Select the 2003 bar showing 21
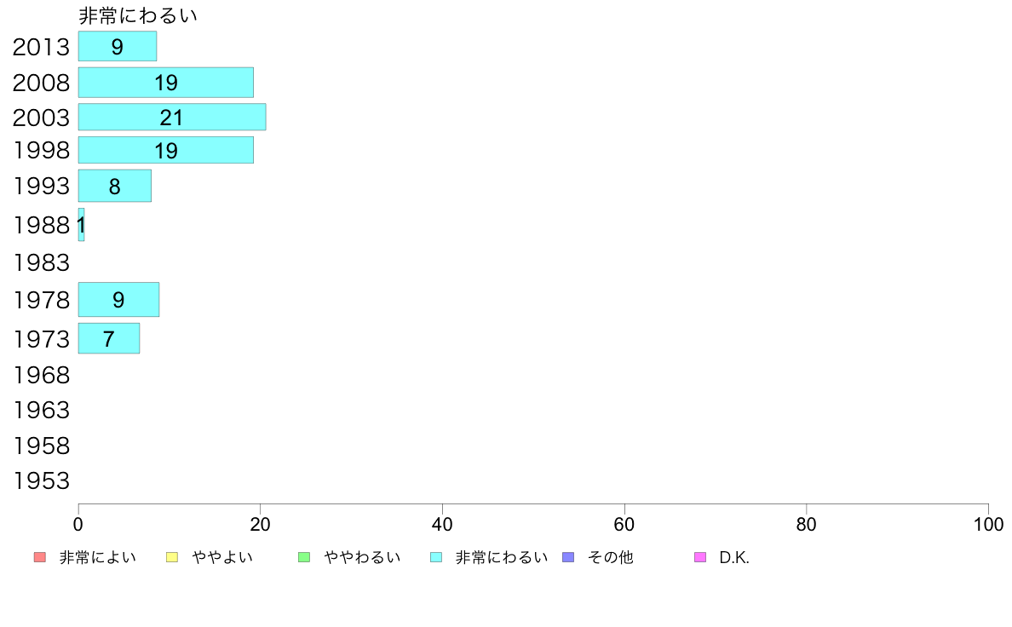Viewport: 1012px width, 627px height. [172, 117]
